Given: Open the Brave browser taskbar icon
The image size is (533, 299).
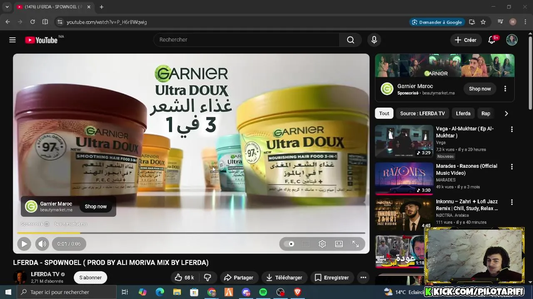Looking at the screenshot, I should point(297,292).
